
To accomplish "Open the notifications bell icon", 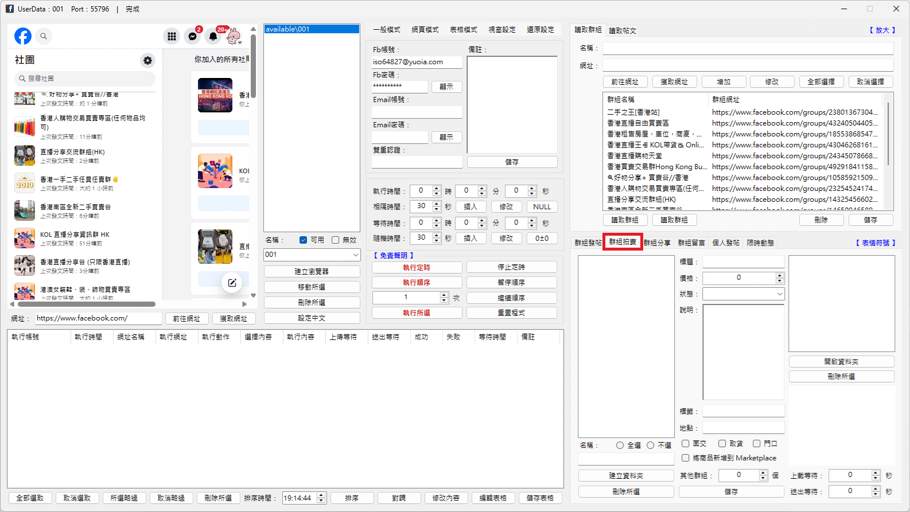I will pyautogui.click(x=213, y=36).
